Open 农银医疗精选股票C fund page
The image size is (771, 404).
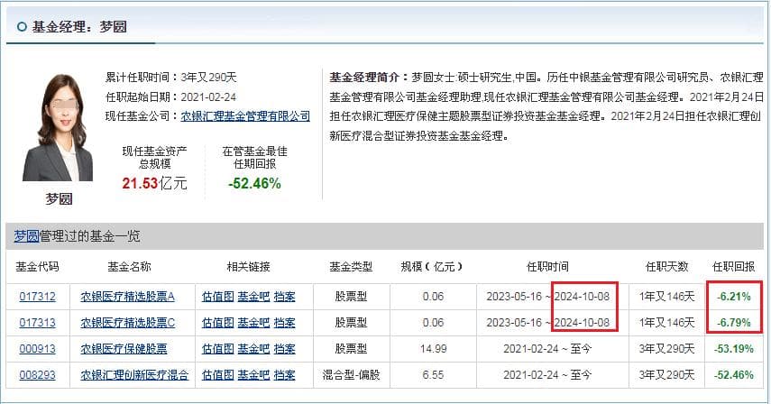[x=127, y=323]
